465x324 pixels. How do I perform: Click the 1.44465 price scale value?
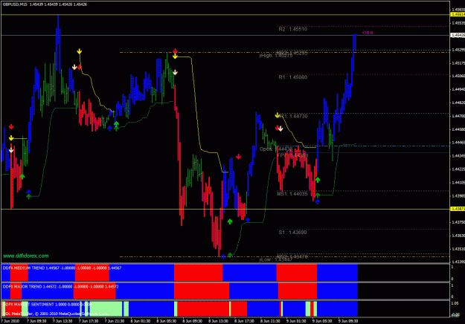(458, 143)
